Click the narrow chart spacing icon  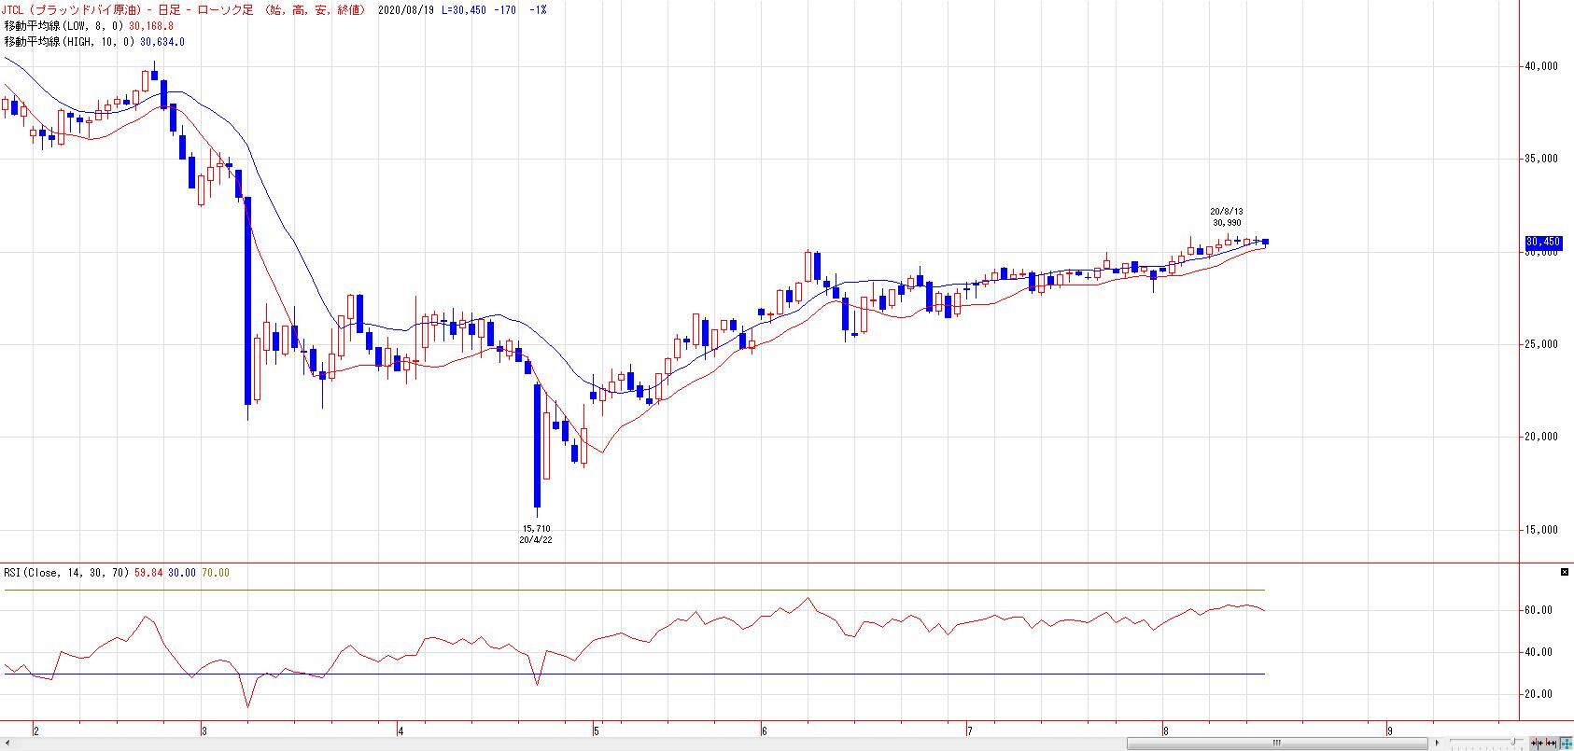(1538, 744)
